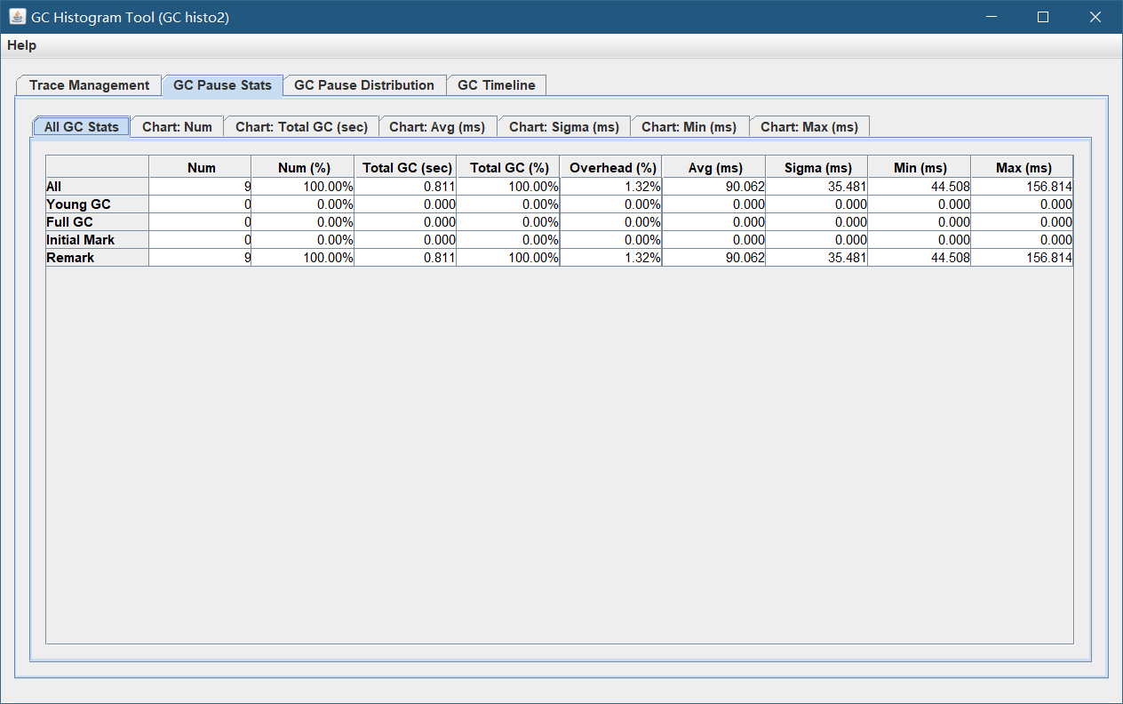Click Avg (ms) cell in All row

click(714, 187)
